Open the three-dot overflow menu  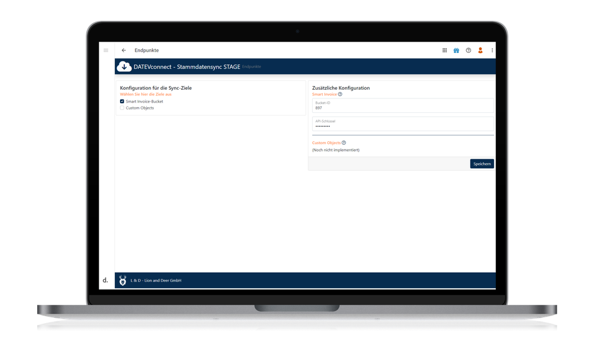pyautogui.click(x=492, y=50)
